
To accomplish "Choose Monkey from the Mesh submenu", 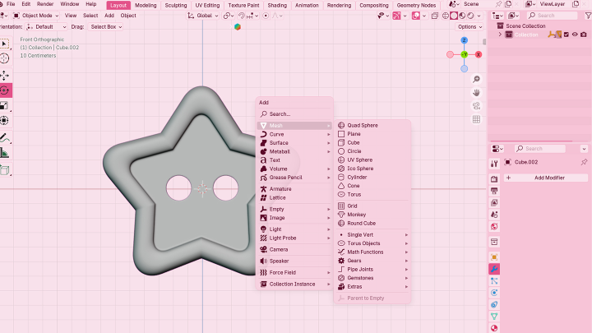I will point(372,215).
